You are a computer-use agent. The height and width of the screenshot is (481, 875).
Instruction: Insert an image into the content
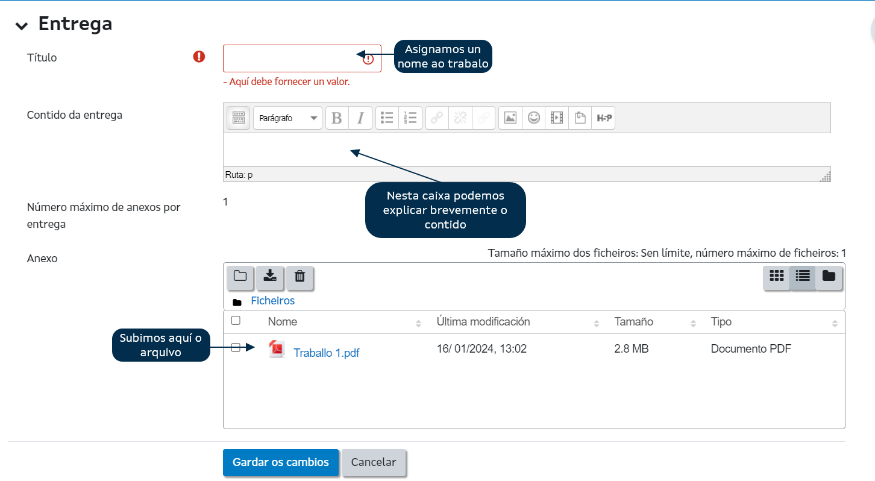tap(510, 118)
